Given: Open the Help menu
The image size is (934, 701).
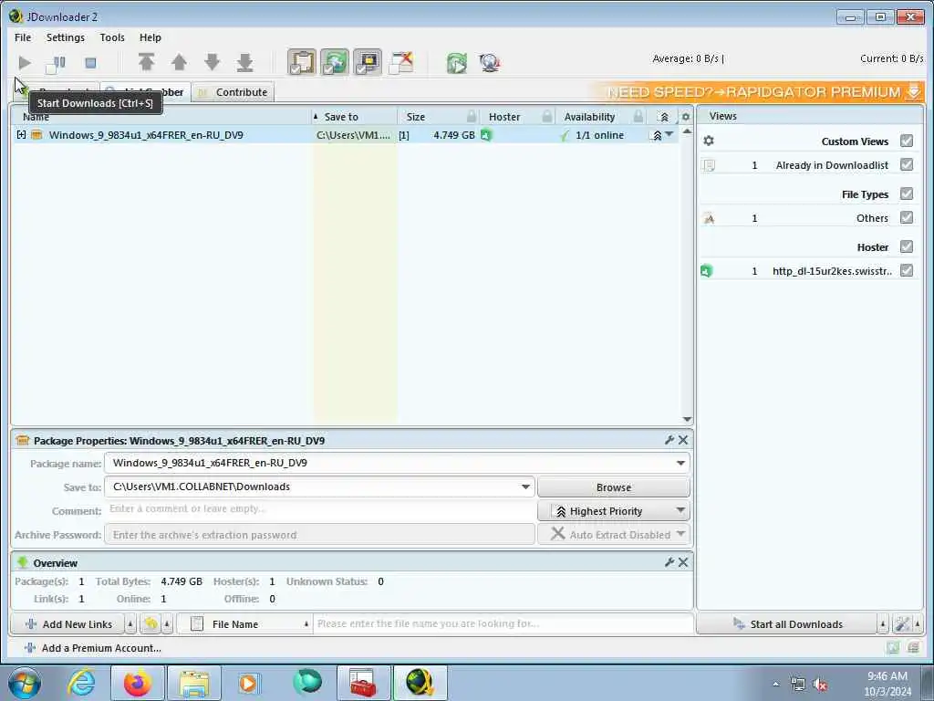Looking at the screenshot, I should (150, 37).
